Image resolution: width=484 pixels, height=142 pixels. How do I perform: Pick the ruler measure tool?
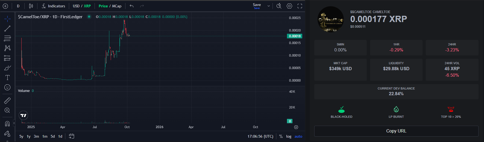(x=7, y=101)
